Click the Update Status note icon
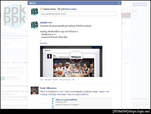 [41, 9]
